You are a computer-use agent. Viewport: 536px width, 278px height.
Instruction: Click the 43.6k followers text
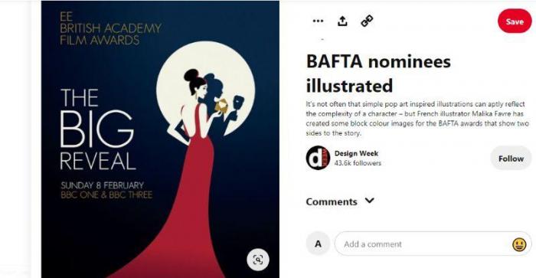[358, 163]
